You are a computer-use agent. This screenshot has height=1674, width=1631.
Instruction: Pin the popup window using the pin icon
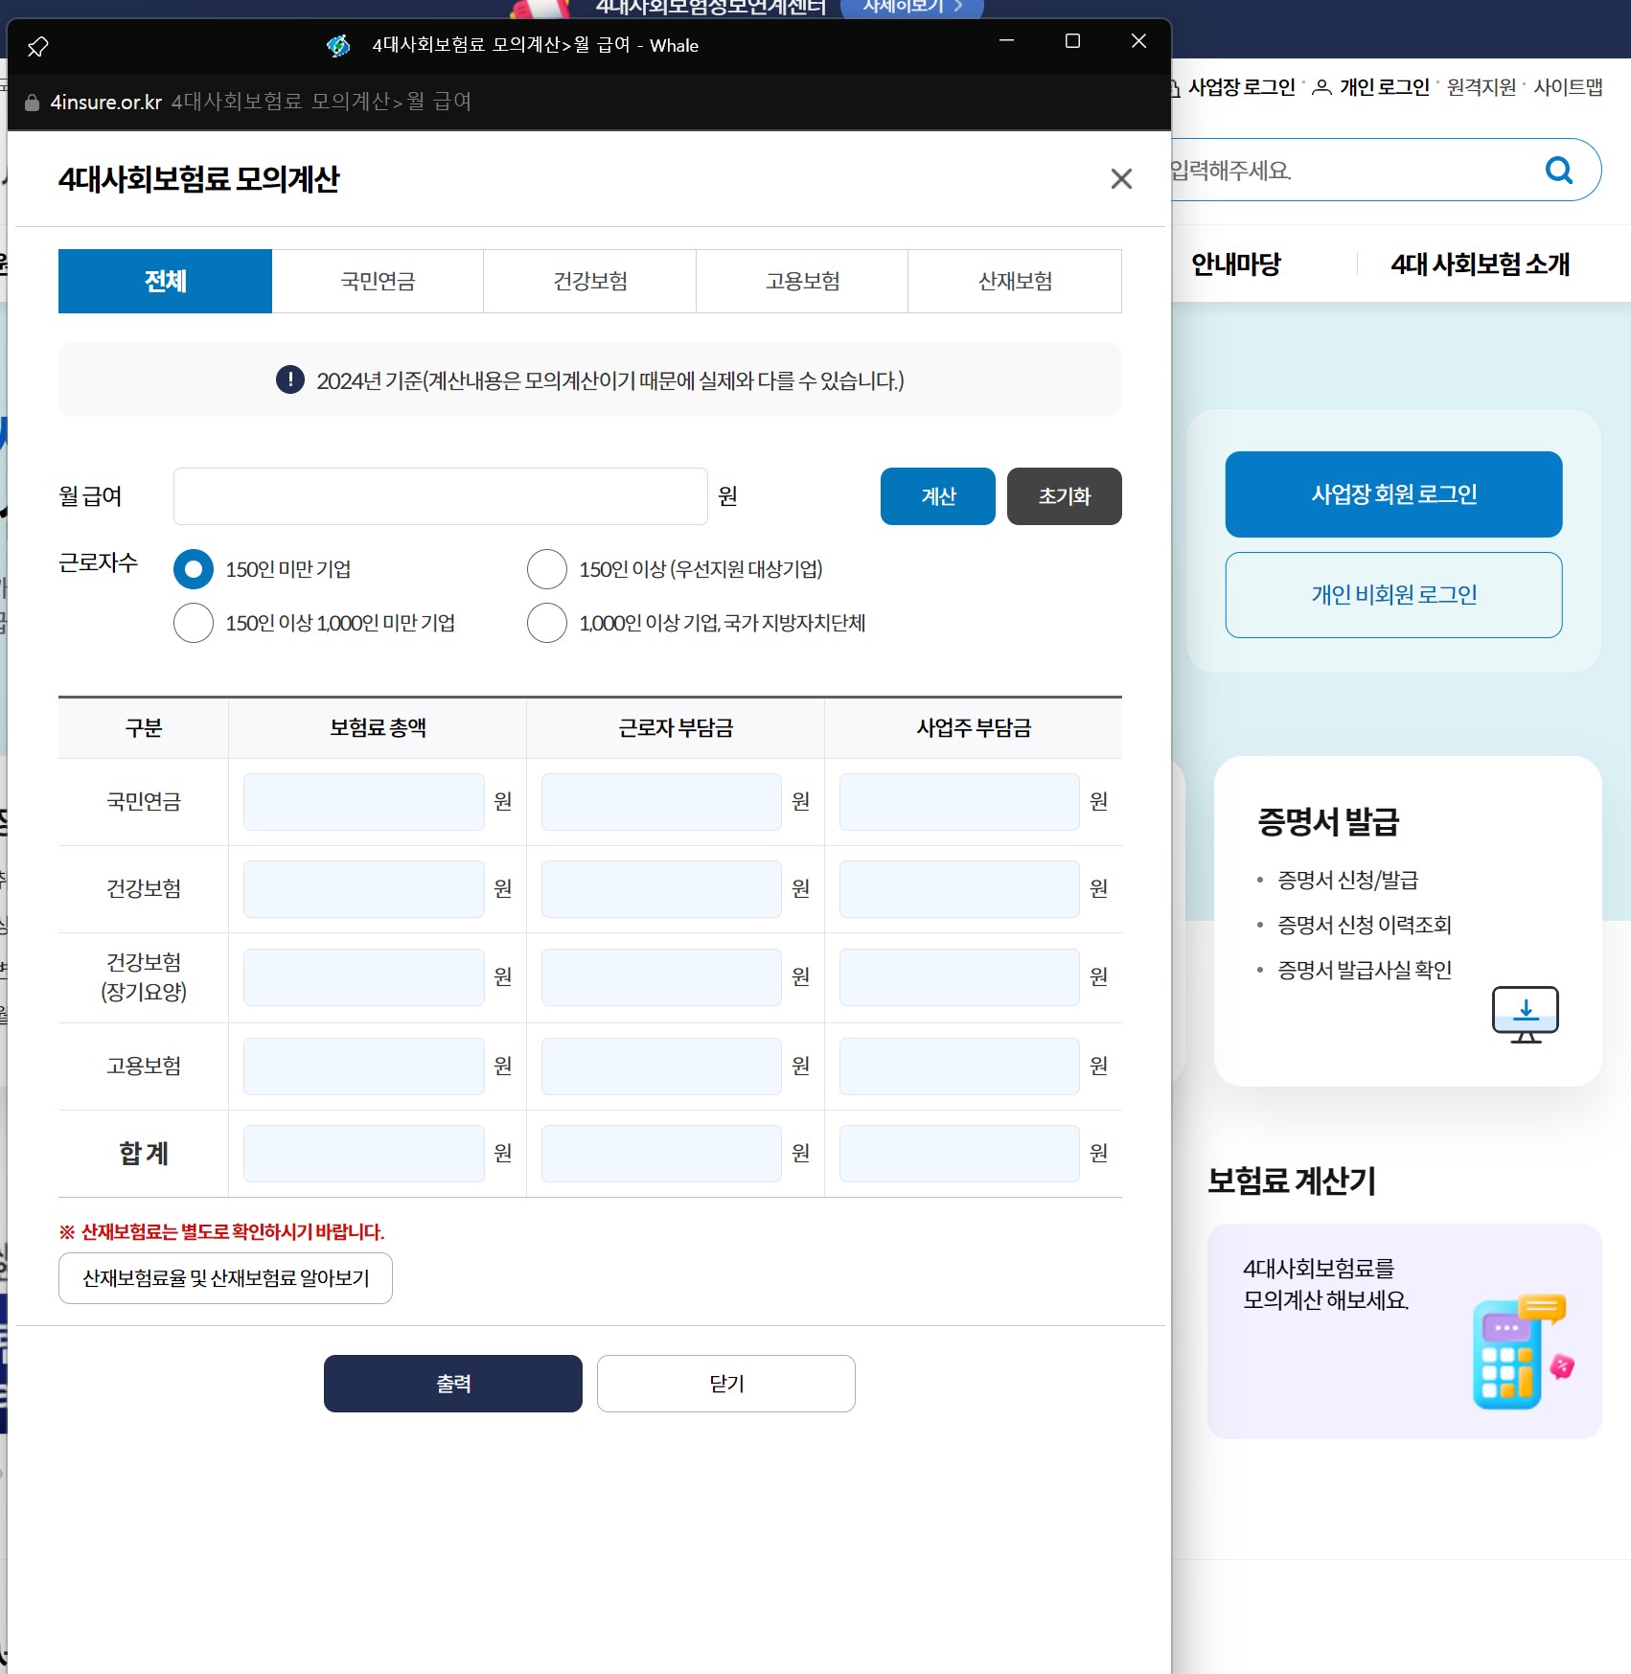click(x=38, y=45)
